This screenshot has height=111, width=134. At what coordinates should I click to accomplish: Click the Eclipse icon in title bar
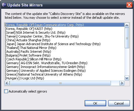coord(4,5)
